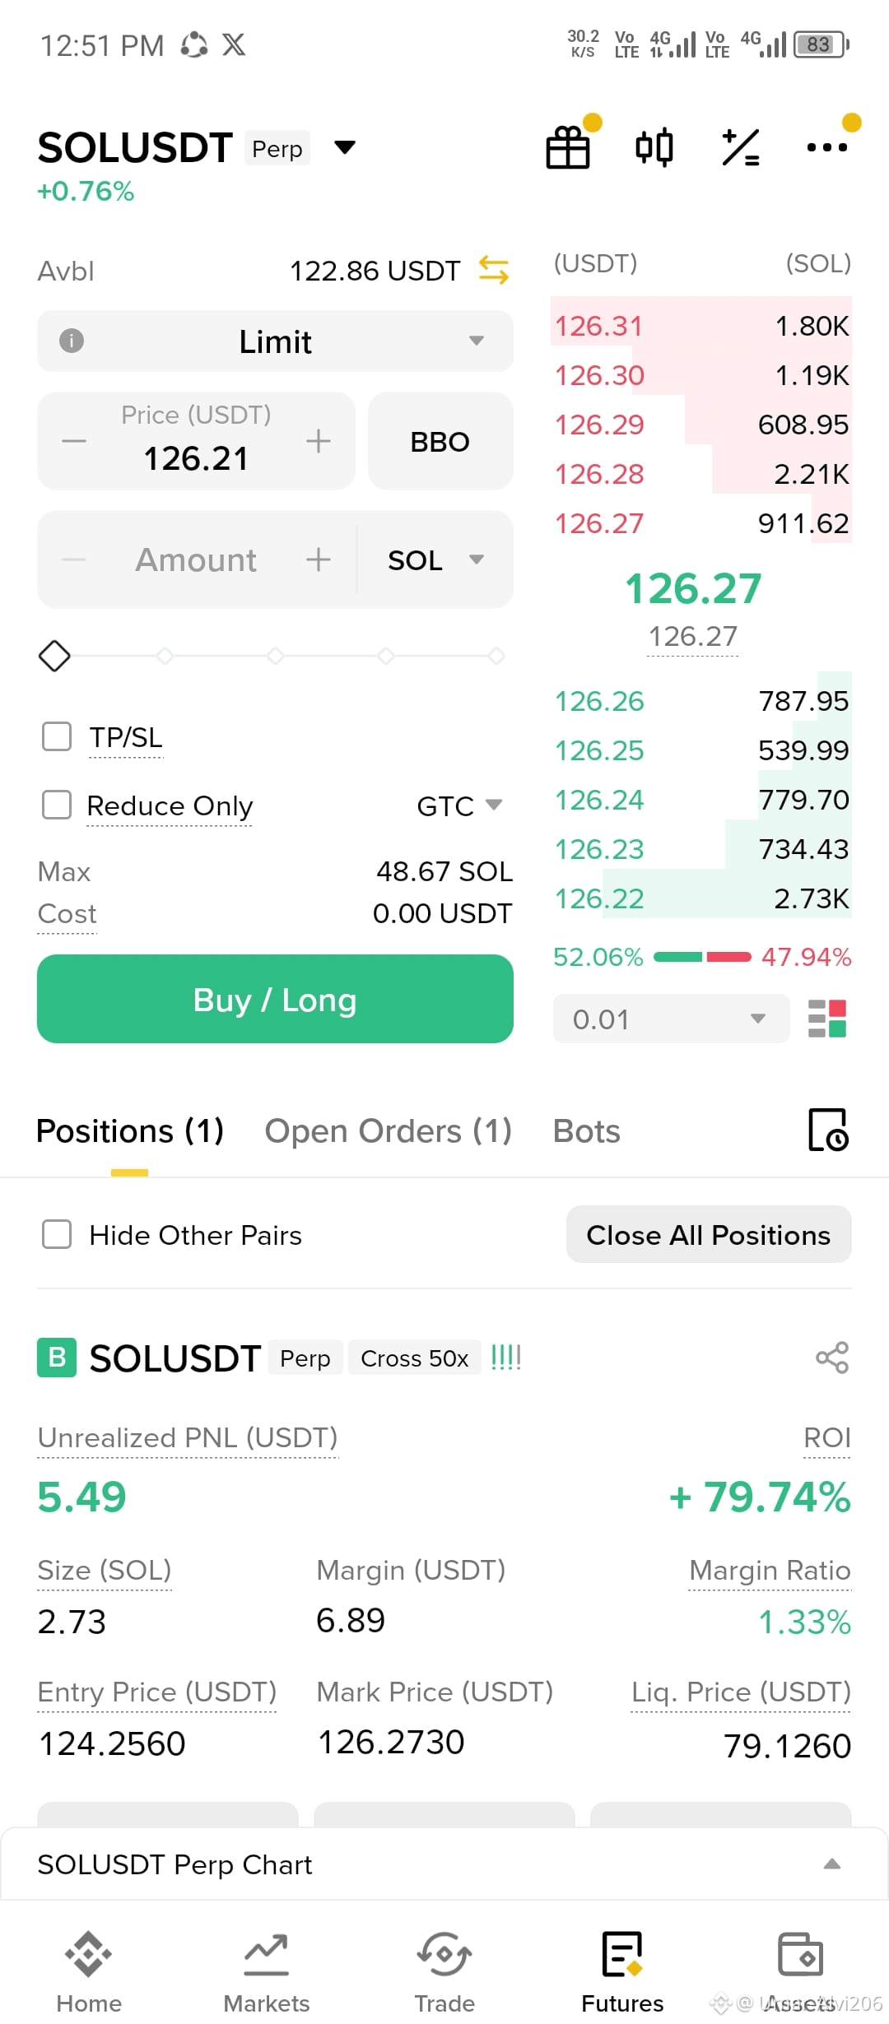Open the calculator percent icon
The width and height of the screenshot is (889, 2024).
741,148
